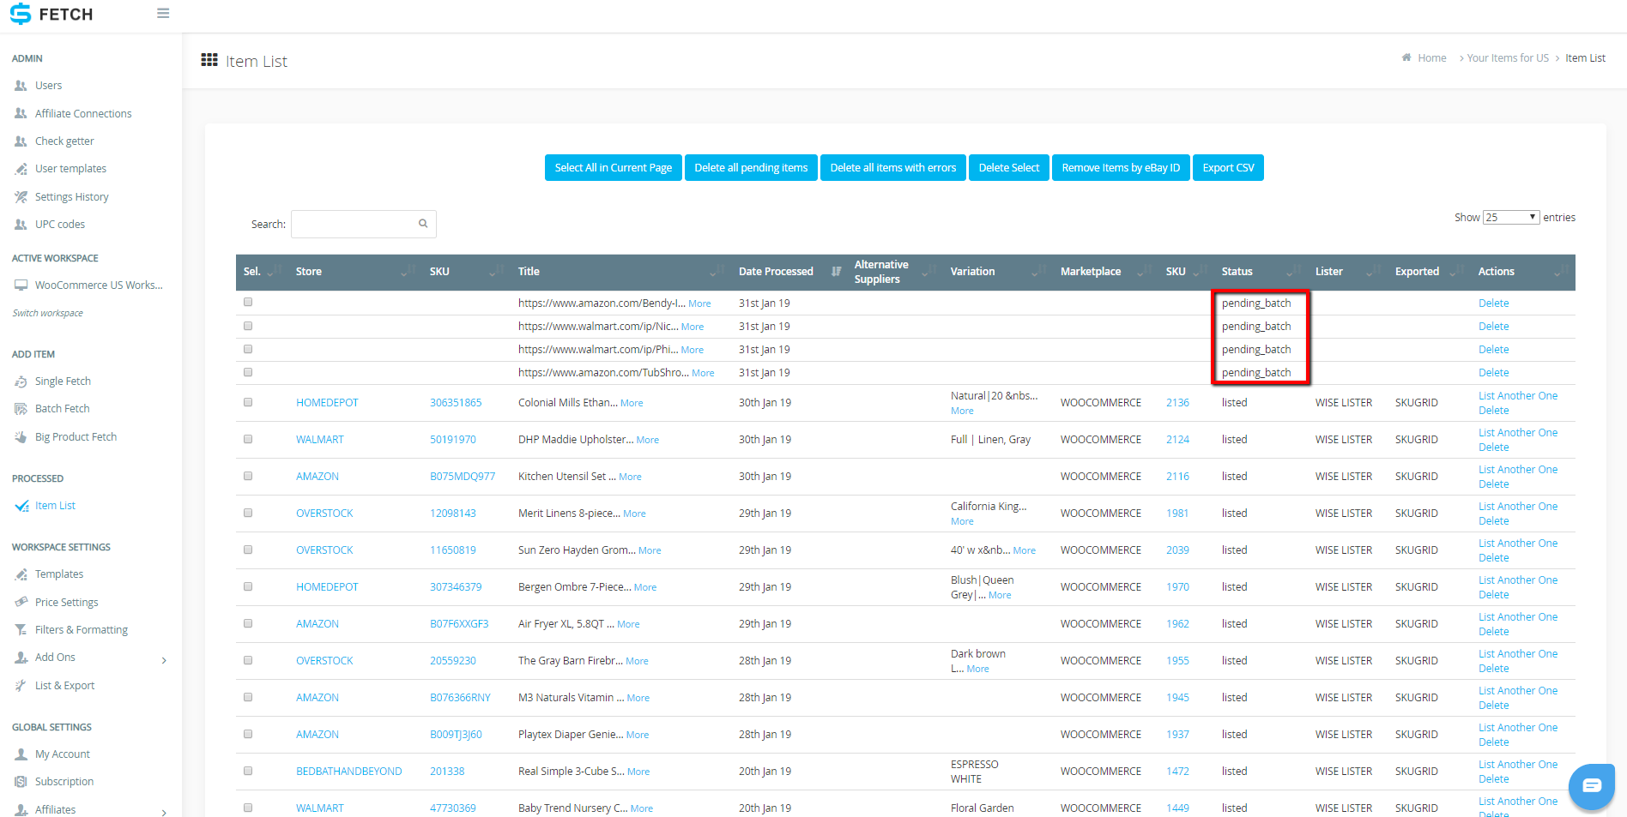The image size is (1627, 817).
Task: Click the Users sidebar icon
Action: [21, 86]
